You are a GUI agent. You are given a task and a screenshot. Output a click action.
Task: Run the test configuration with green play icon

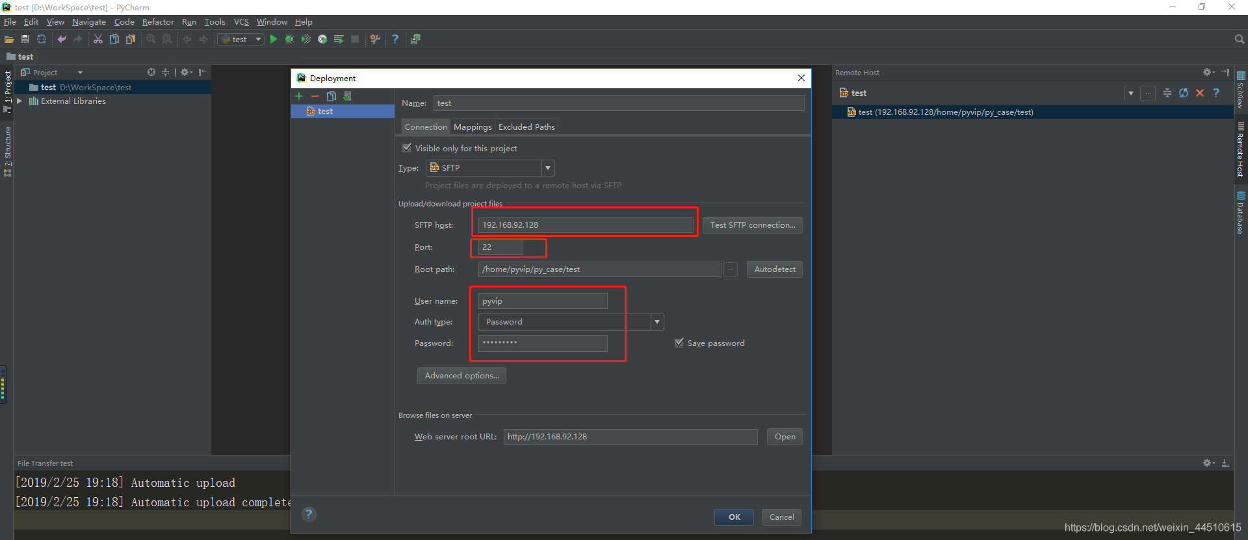(274, 40)
